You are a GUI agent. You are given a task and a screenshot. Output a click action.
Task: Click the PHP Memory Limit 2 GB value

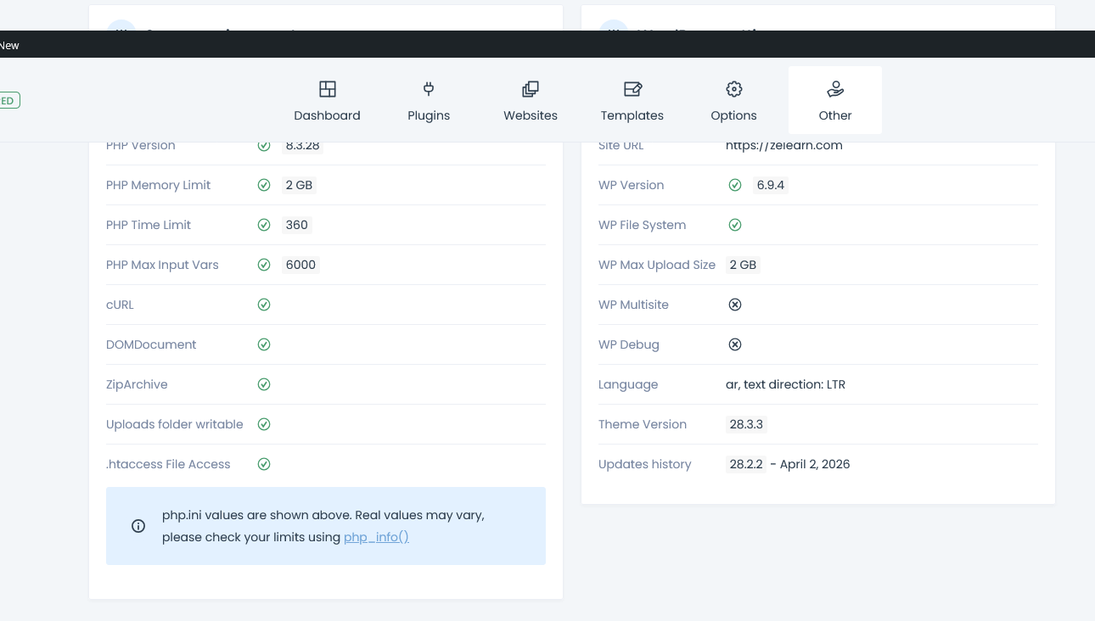pyautogui.click(x=299, y=185)
